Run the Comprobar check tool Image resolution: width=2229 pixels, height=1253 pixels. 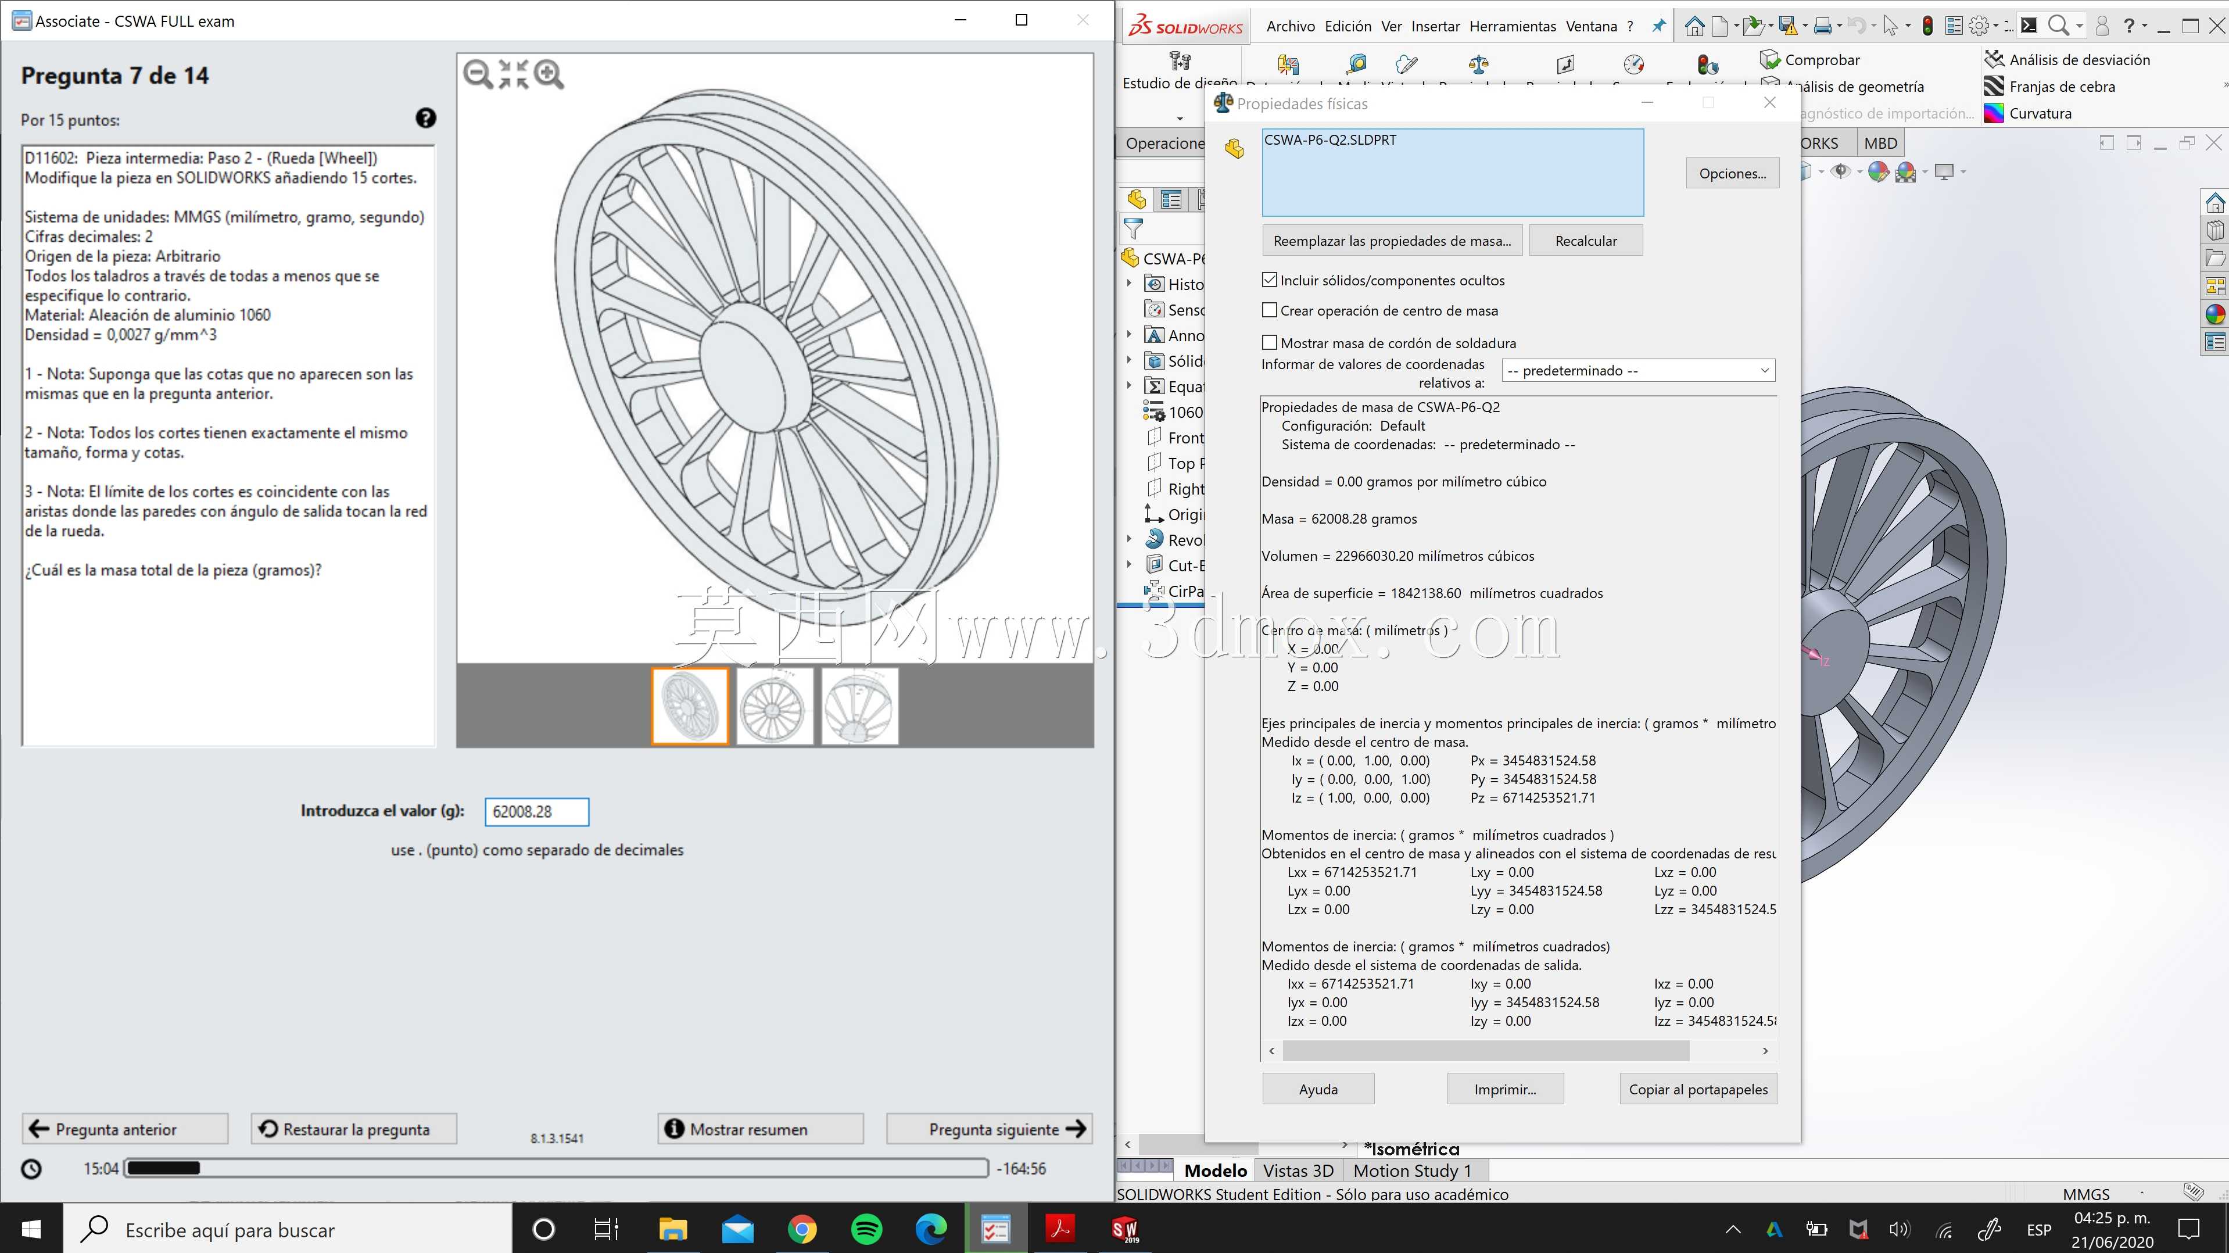point(1809,60)
